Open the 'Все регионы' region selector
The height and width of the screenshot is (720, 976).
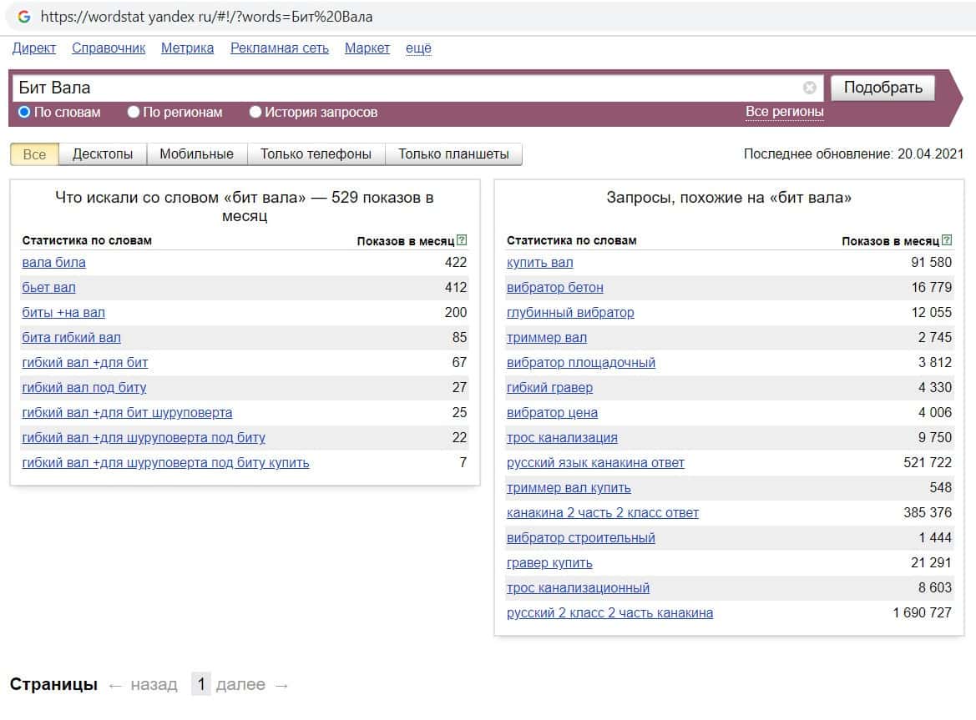coord(784,112)
